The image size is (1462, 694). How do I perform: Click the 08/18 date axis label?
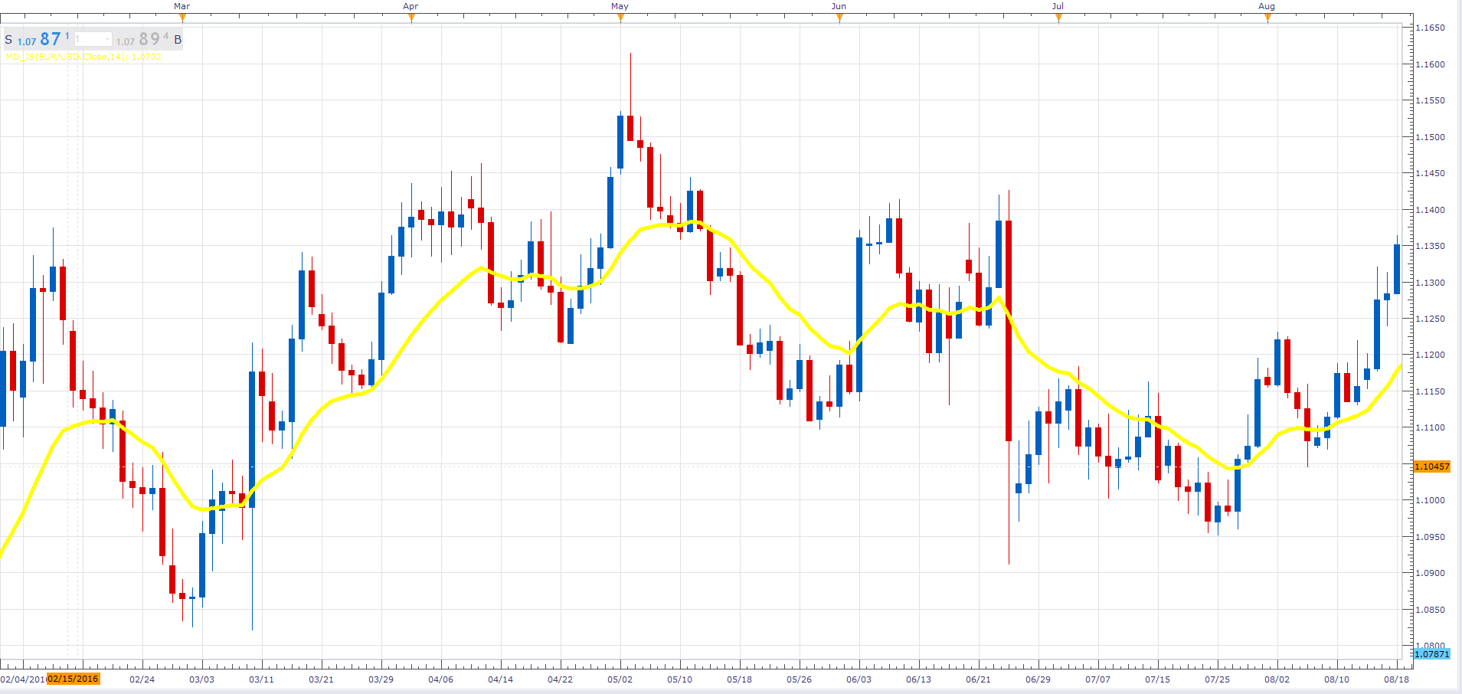point(1397,679)
